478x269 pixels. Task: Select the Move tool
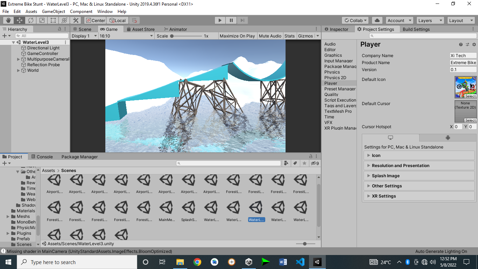tap(20, 20)
